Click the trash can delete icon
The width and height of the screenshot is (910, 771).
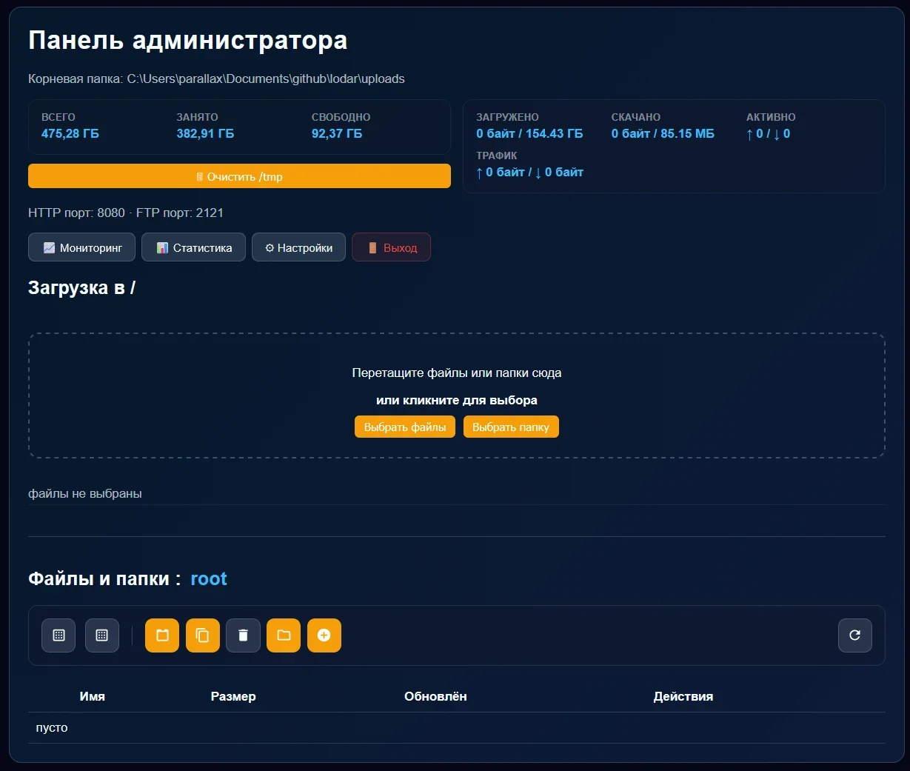point(243,635)
